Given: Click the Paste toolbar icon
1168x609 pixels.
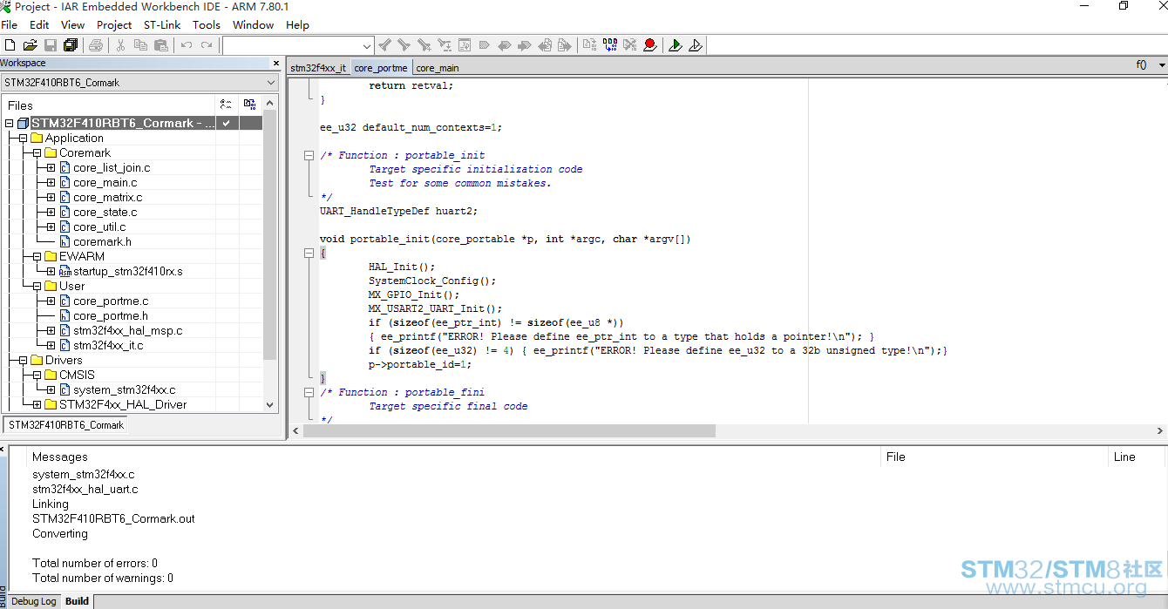Looking at the screenshot, I should 161,45.
